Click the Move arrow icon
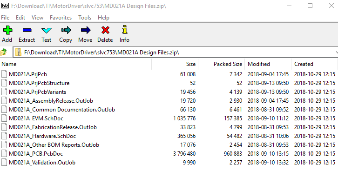Image resolution: width=338 pixels, height=177 pixels. tap(86, 30)
